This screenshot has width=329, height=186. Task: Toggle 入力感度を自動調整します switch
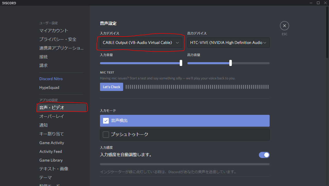264,155
